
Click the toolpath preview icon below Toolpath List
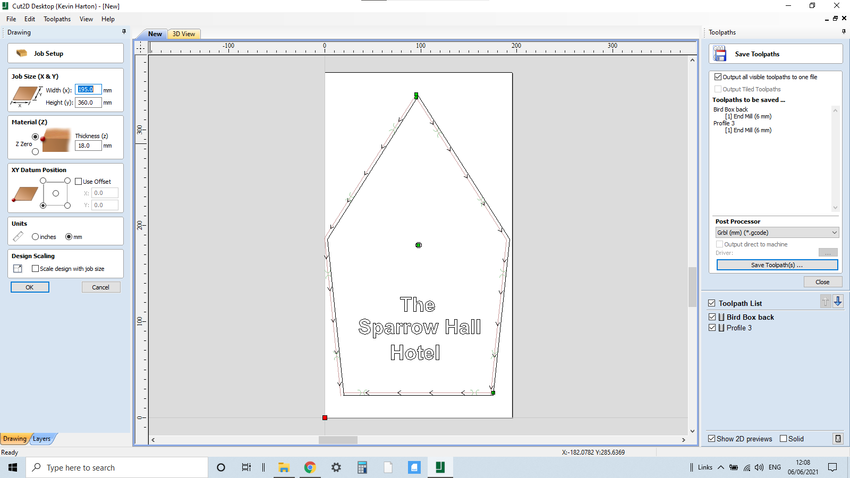(x=838, y=439)
